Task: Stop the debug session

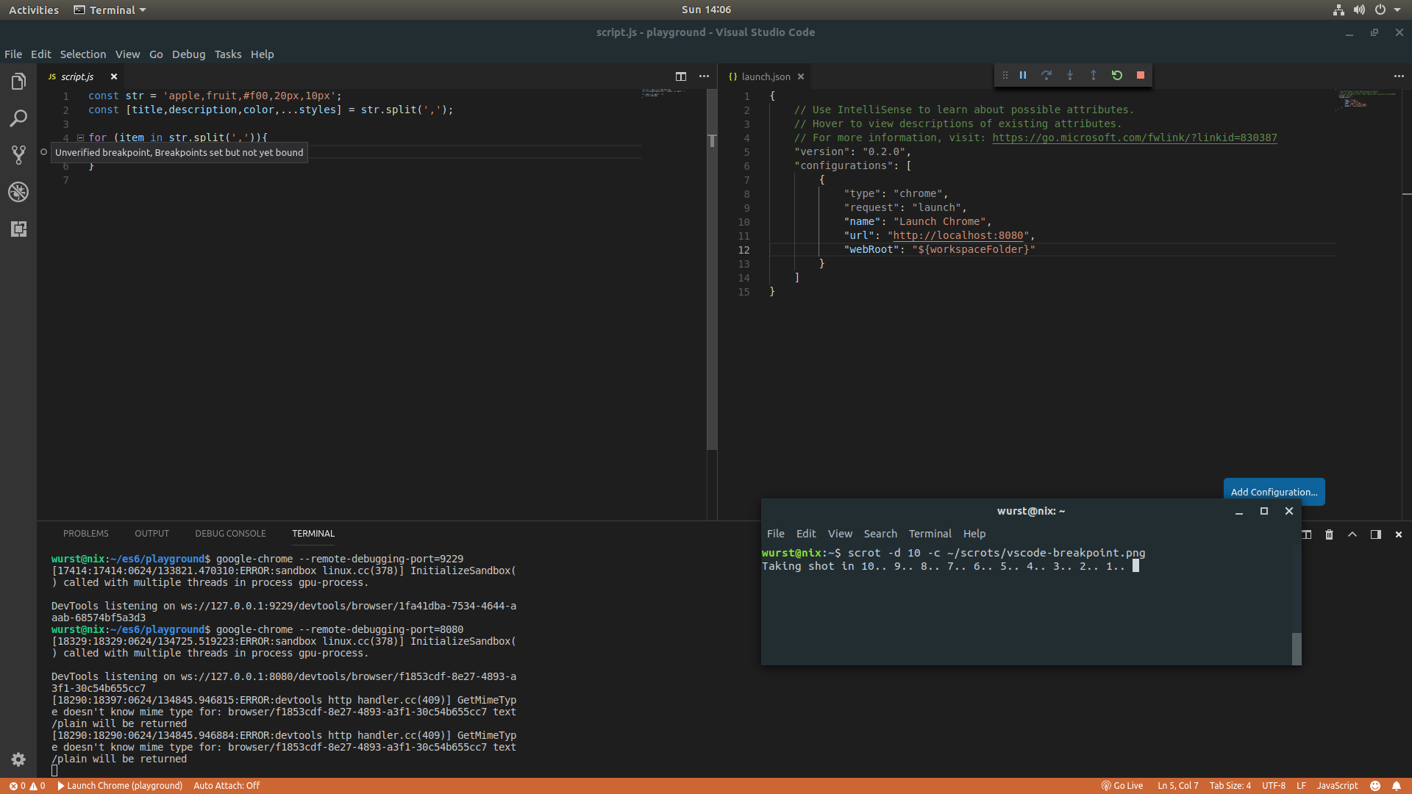Action: (x=1140, y=75)
